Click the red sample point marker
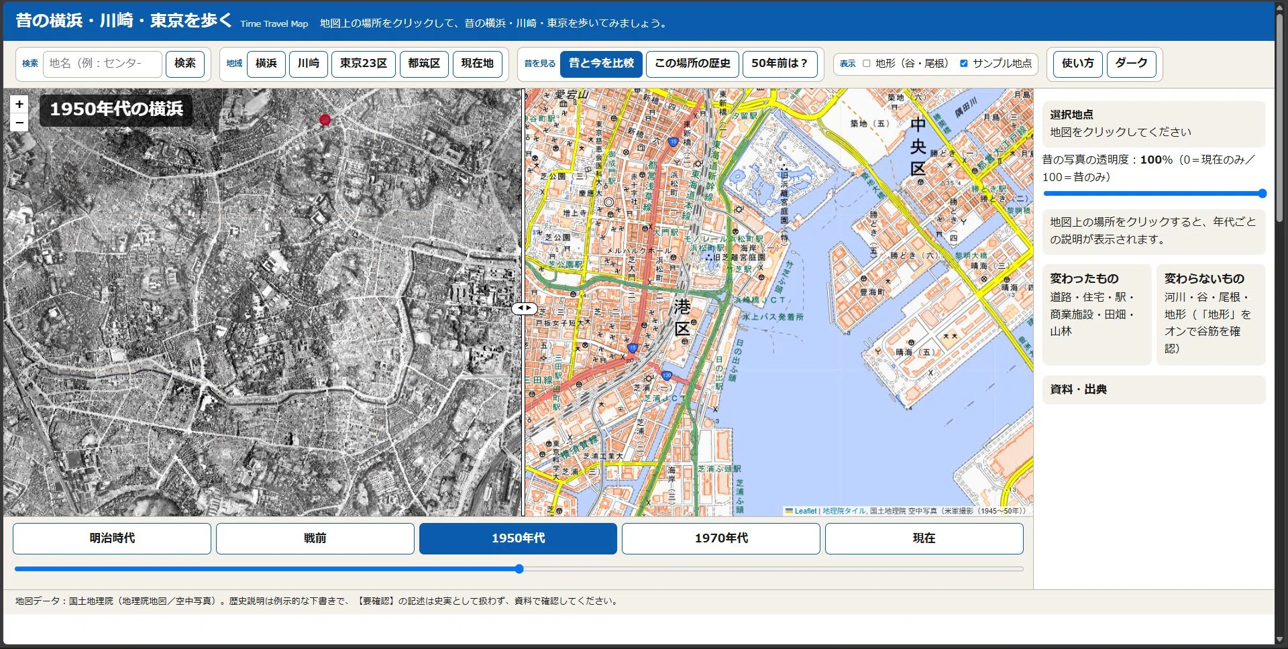 pyautogui.click(x=325, y=120)
